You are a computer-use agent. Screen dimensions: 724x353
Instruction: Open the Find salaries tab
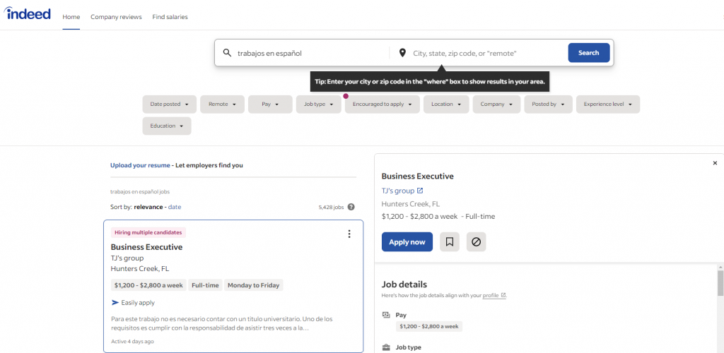170,17
